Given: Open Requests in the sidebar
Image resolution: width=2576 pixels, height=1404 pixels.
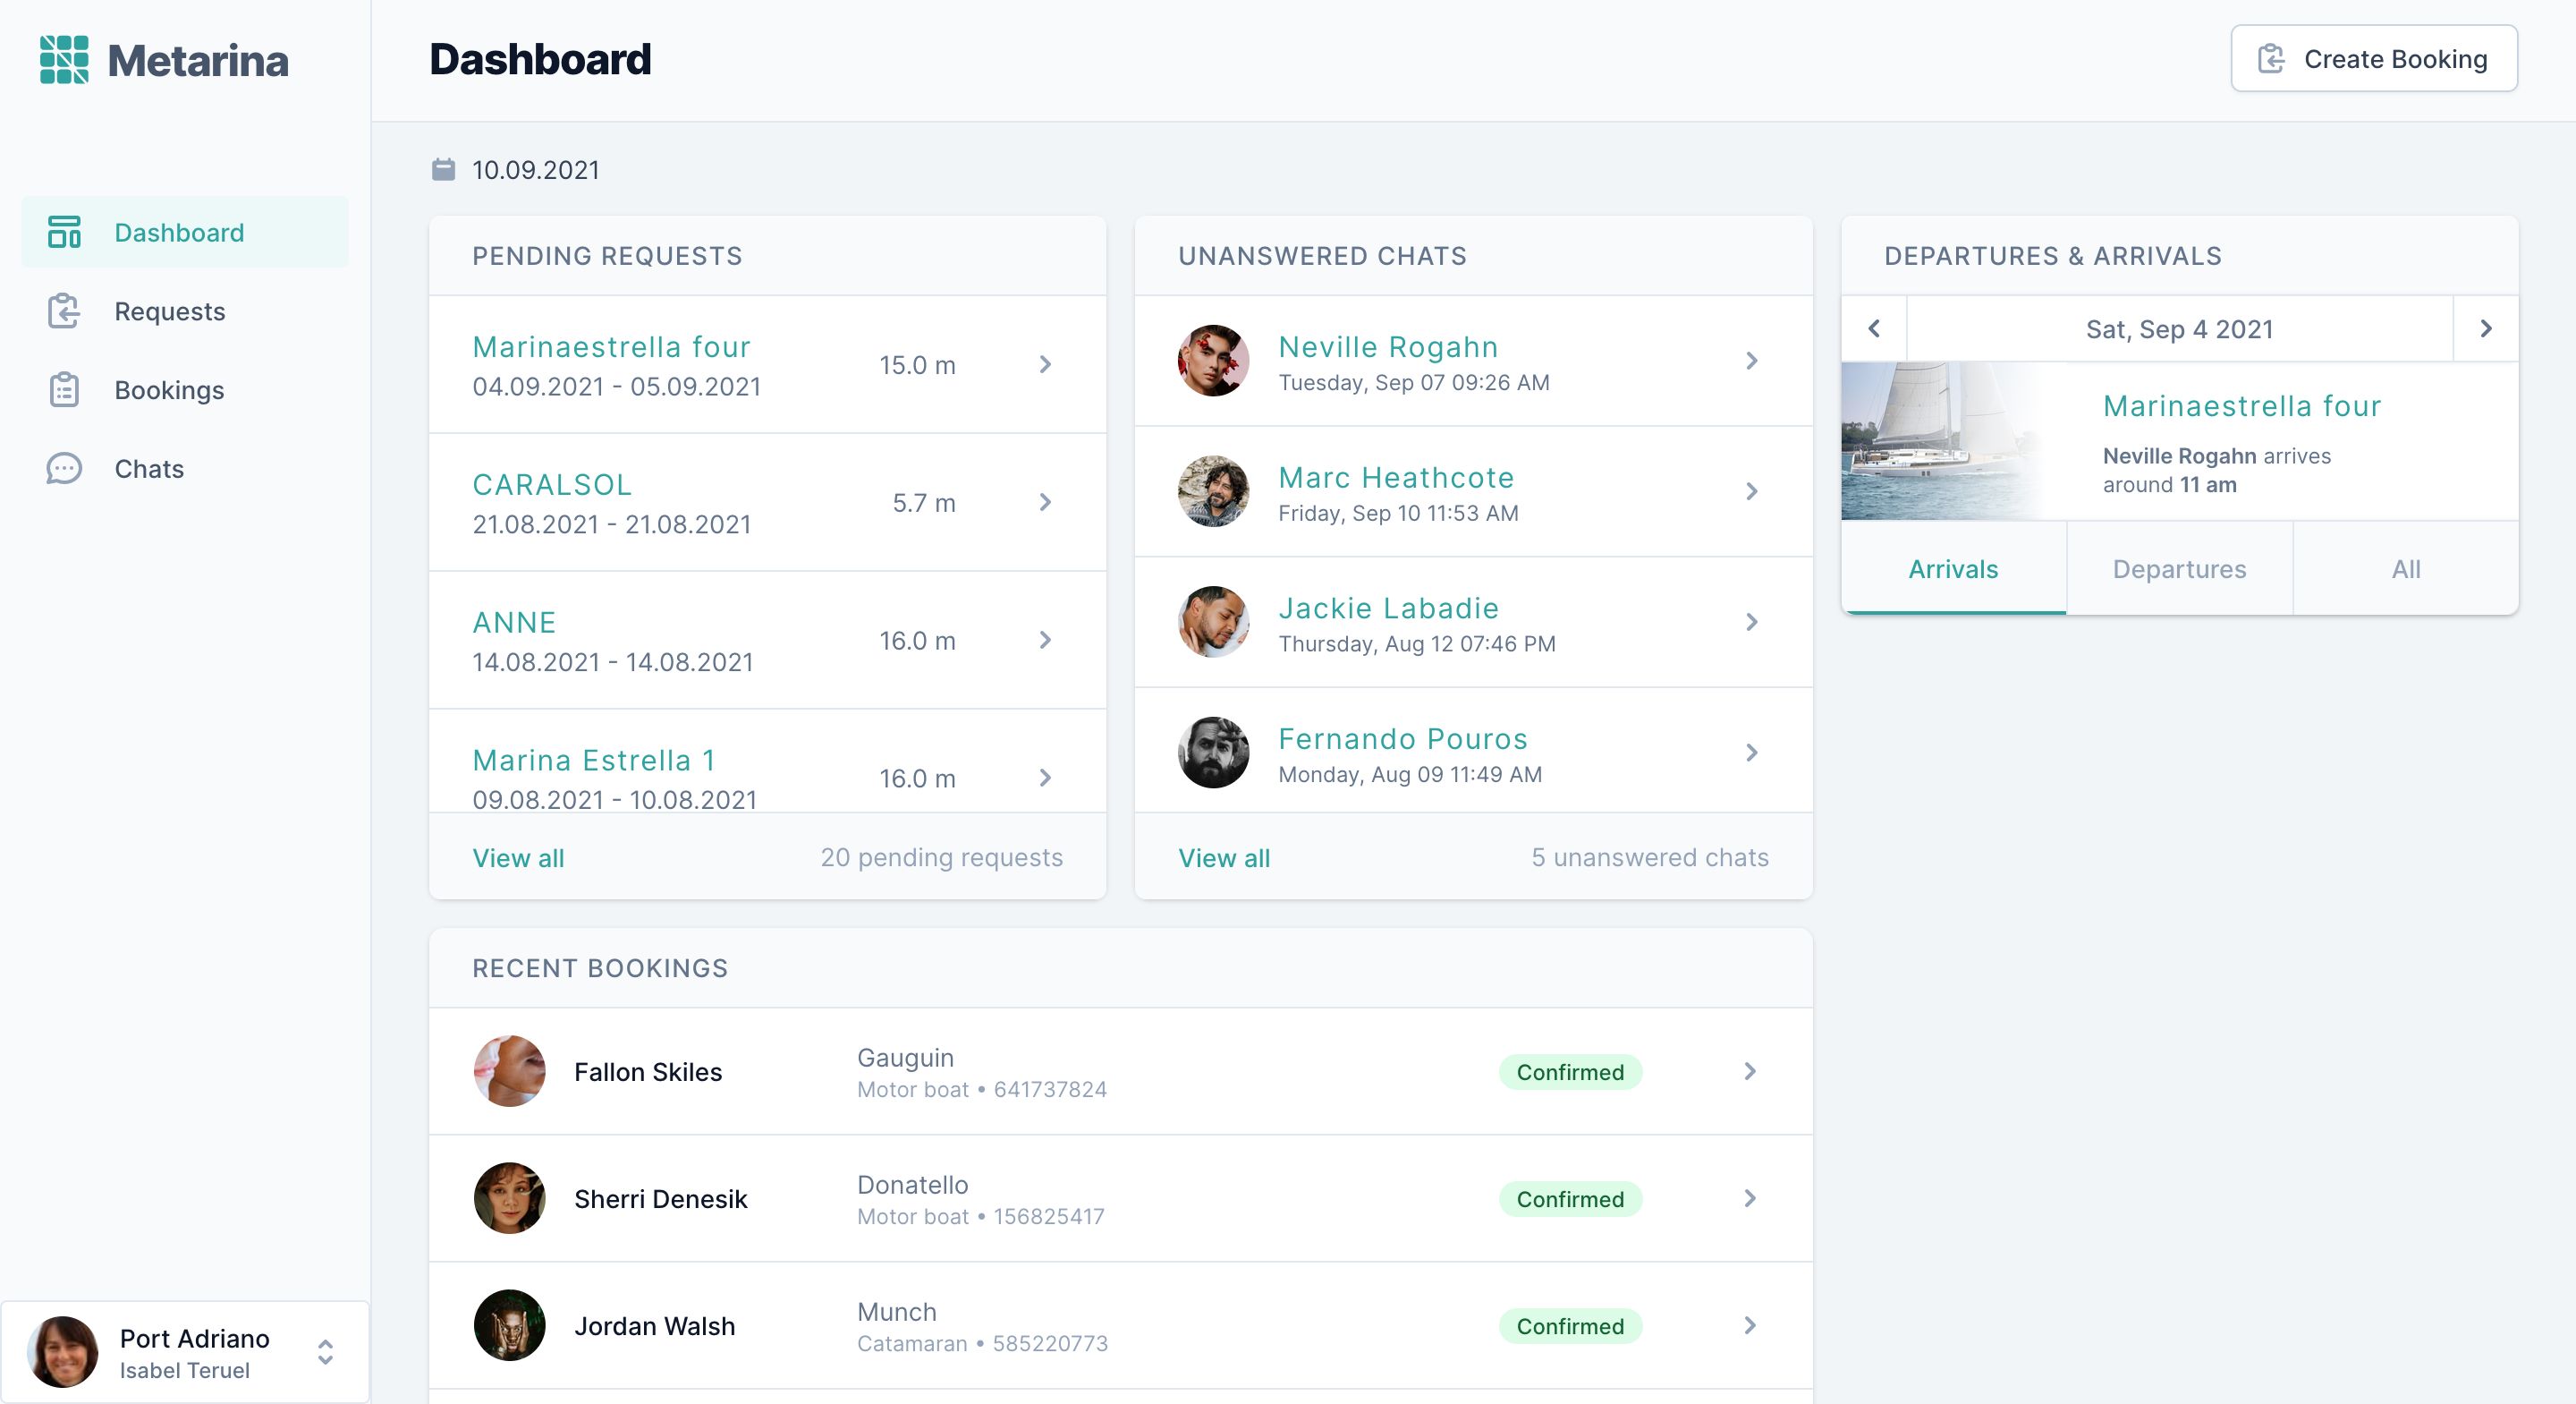Looking at the screenshot, I should [185, 311].
